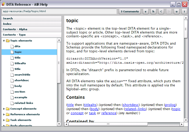Click the DITA Reference app icon in title bar
189x132 pixels.
[x=3, y=4]
